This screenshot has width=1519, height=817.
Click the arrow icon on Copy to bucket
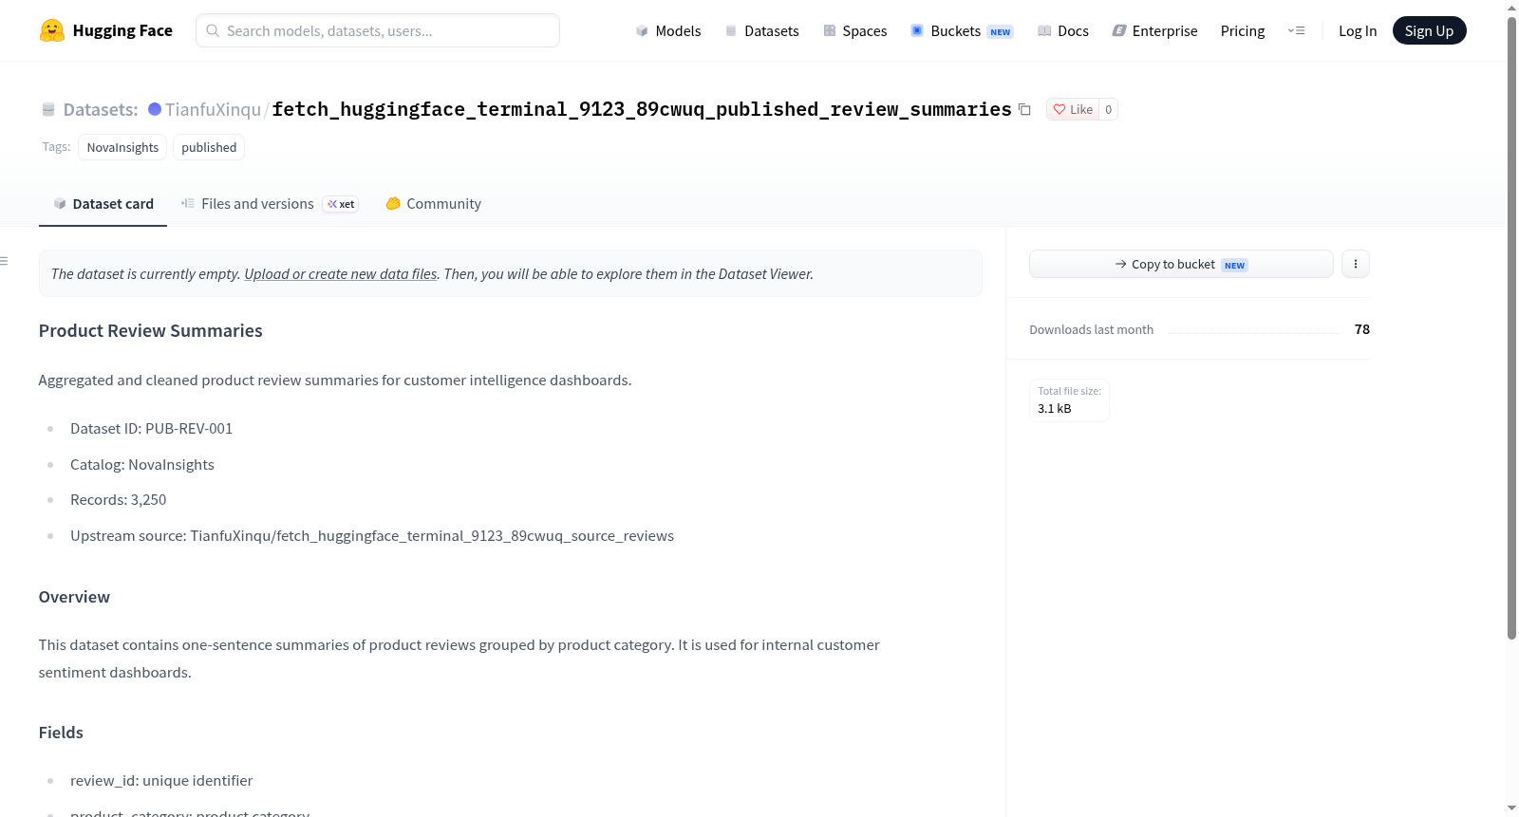tap(1121, 264)
